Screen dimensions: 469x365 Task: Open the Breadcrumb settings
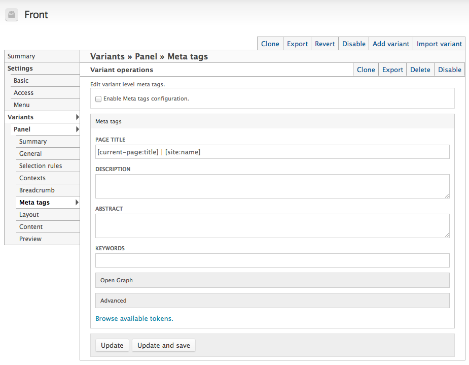(x=38, y=190)
